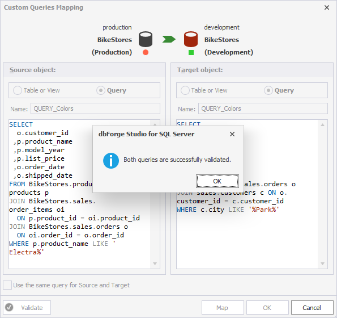The image size is (337, 318).
Task: Click the Source object panel header
Action: tap(84, 70)
